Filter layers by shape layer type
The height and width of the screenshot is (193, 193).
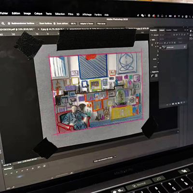coord(182,35)
